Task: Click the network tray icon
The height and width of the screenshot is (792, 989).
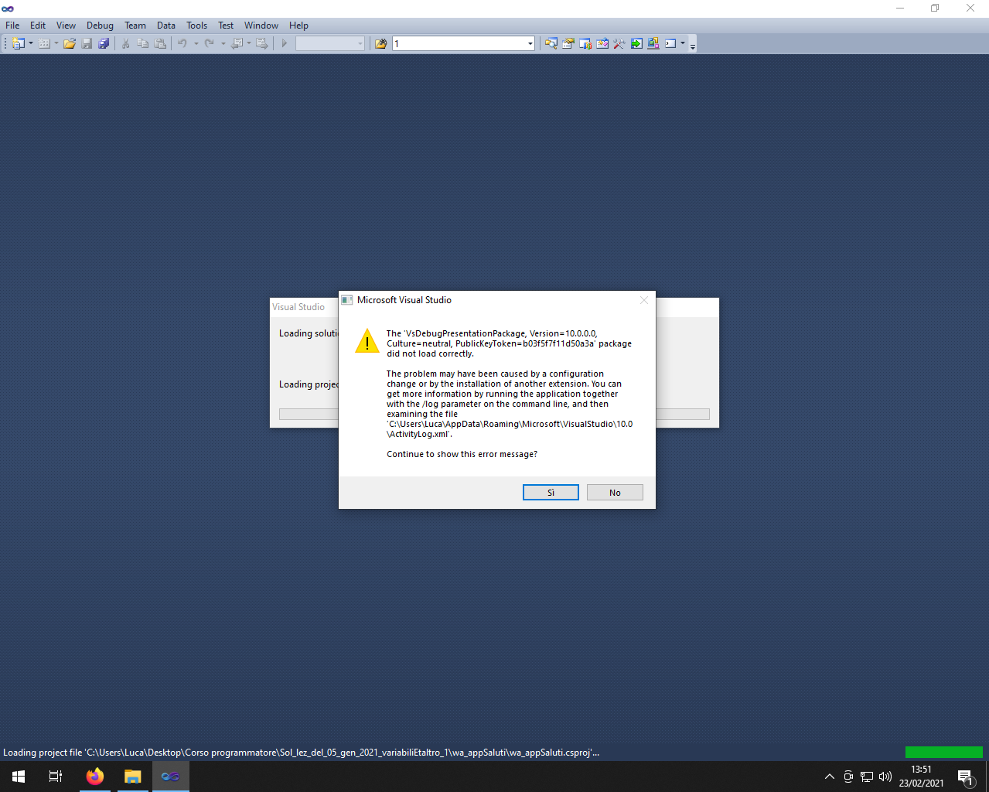Action: pos(867,777)
